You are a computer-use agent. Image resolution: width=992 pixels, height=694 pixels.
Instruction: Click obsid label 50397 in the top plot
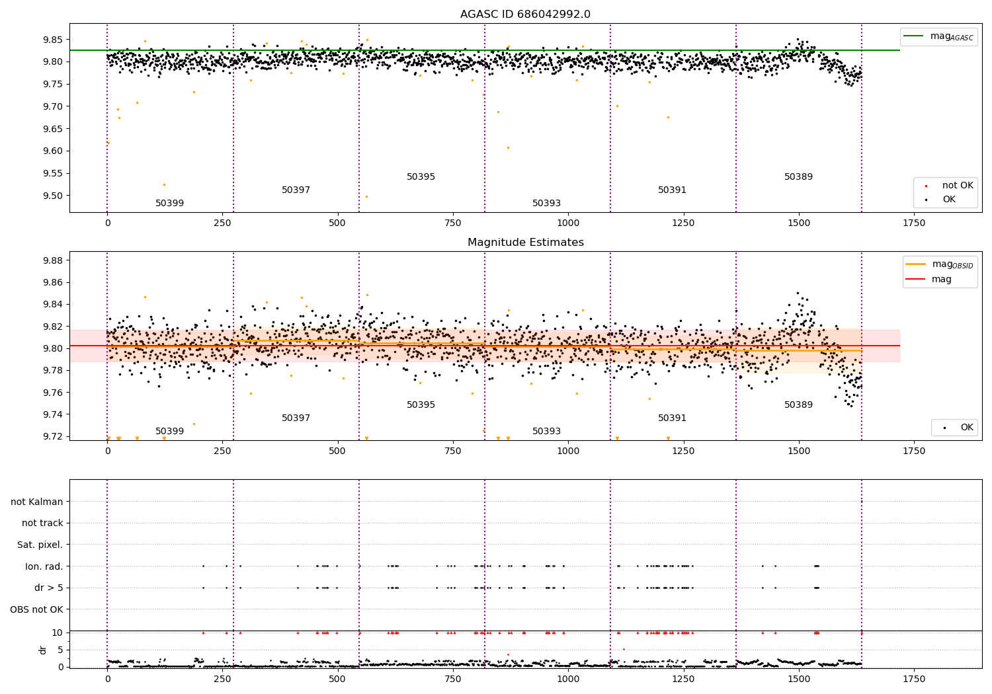(296, 190)
